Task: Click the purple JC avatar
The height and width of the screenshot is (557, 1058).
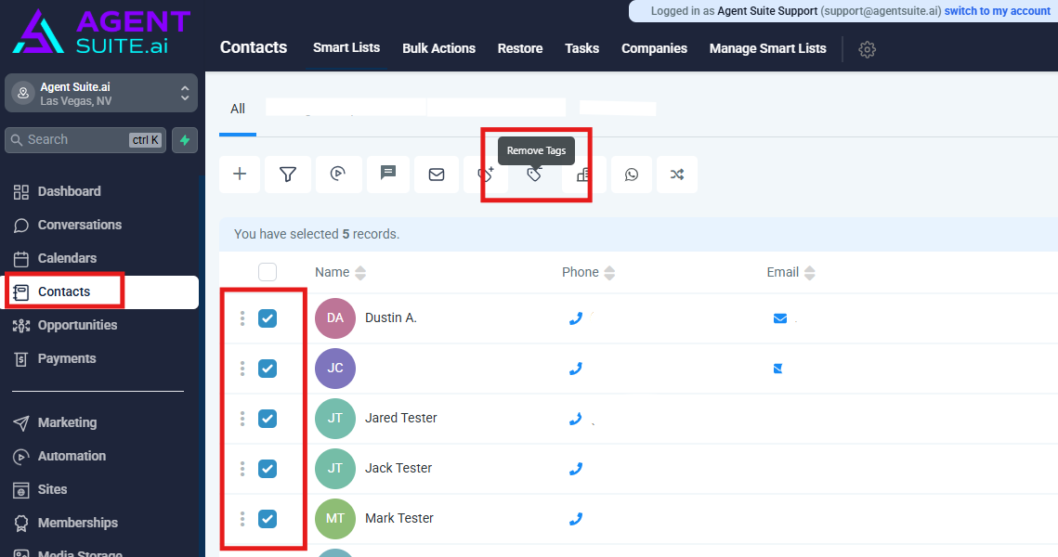Action: pos(335,369)
